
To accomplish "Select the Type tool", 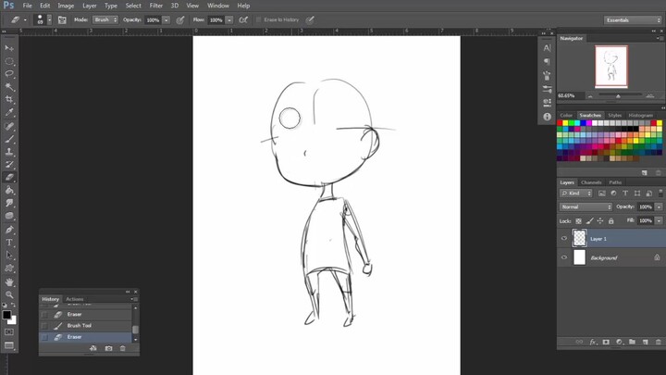I will click(9, 243).
